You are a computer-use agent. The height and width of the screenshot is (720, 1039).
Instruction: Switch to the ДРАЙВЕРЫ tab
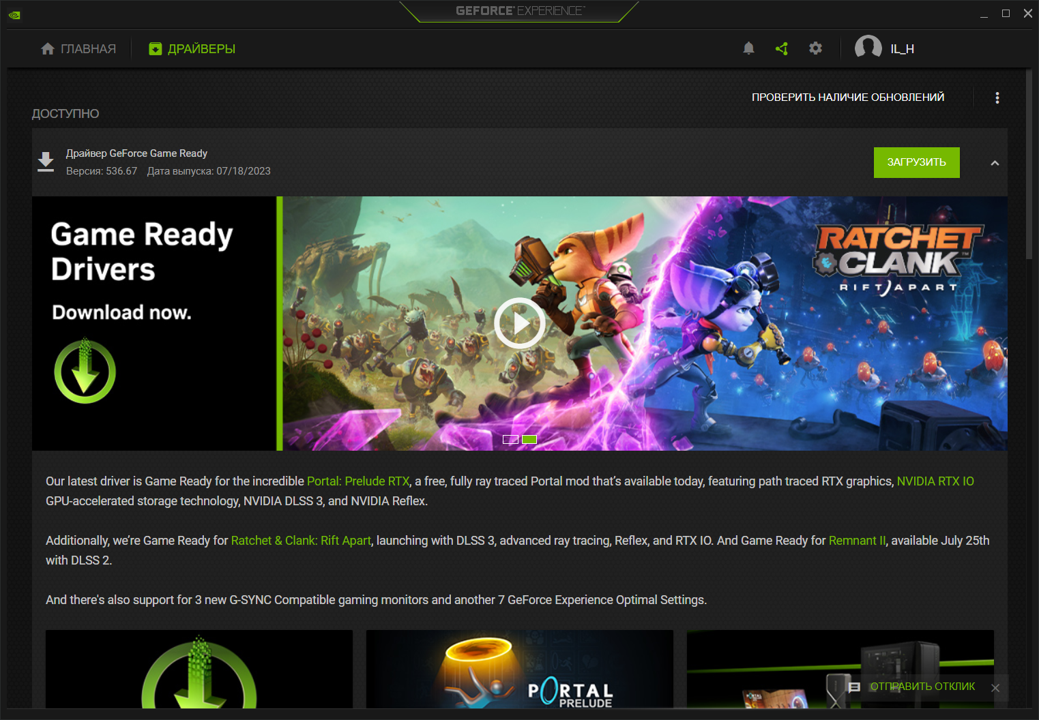click(x=192, y=49)
